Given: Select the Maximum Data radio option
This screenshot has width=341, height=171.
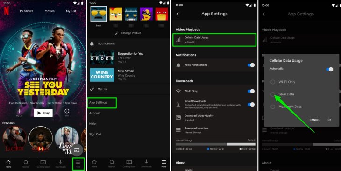Looking at the screenshot, I should (x=273, y=107).
